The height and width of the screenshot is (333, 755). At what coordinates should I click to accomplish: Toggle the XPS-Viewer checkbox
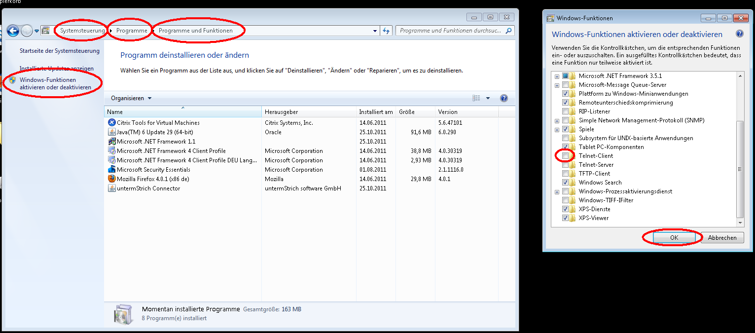pos(565,218)
